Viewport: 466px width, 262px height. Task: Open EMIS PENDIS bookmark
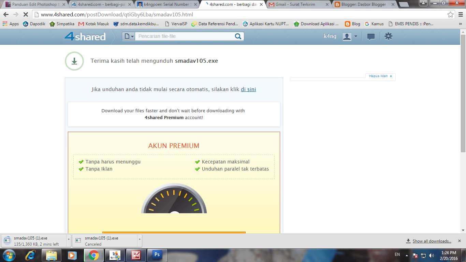[411, 24]
